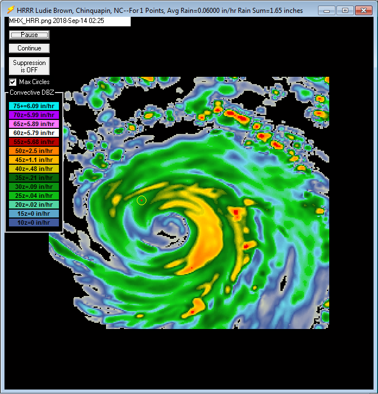
Task: Minimize the HRRR radar window
Action: (x=327, y=10)
